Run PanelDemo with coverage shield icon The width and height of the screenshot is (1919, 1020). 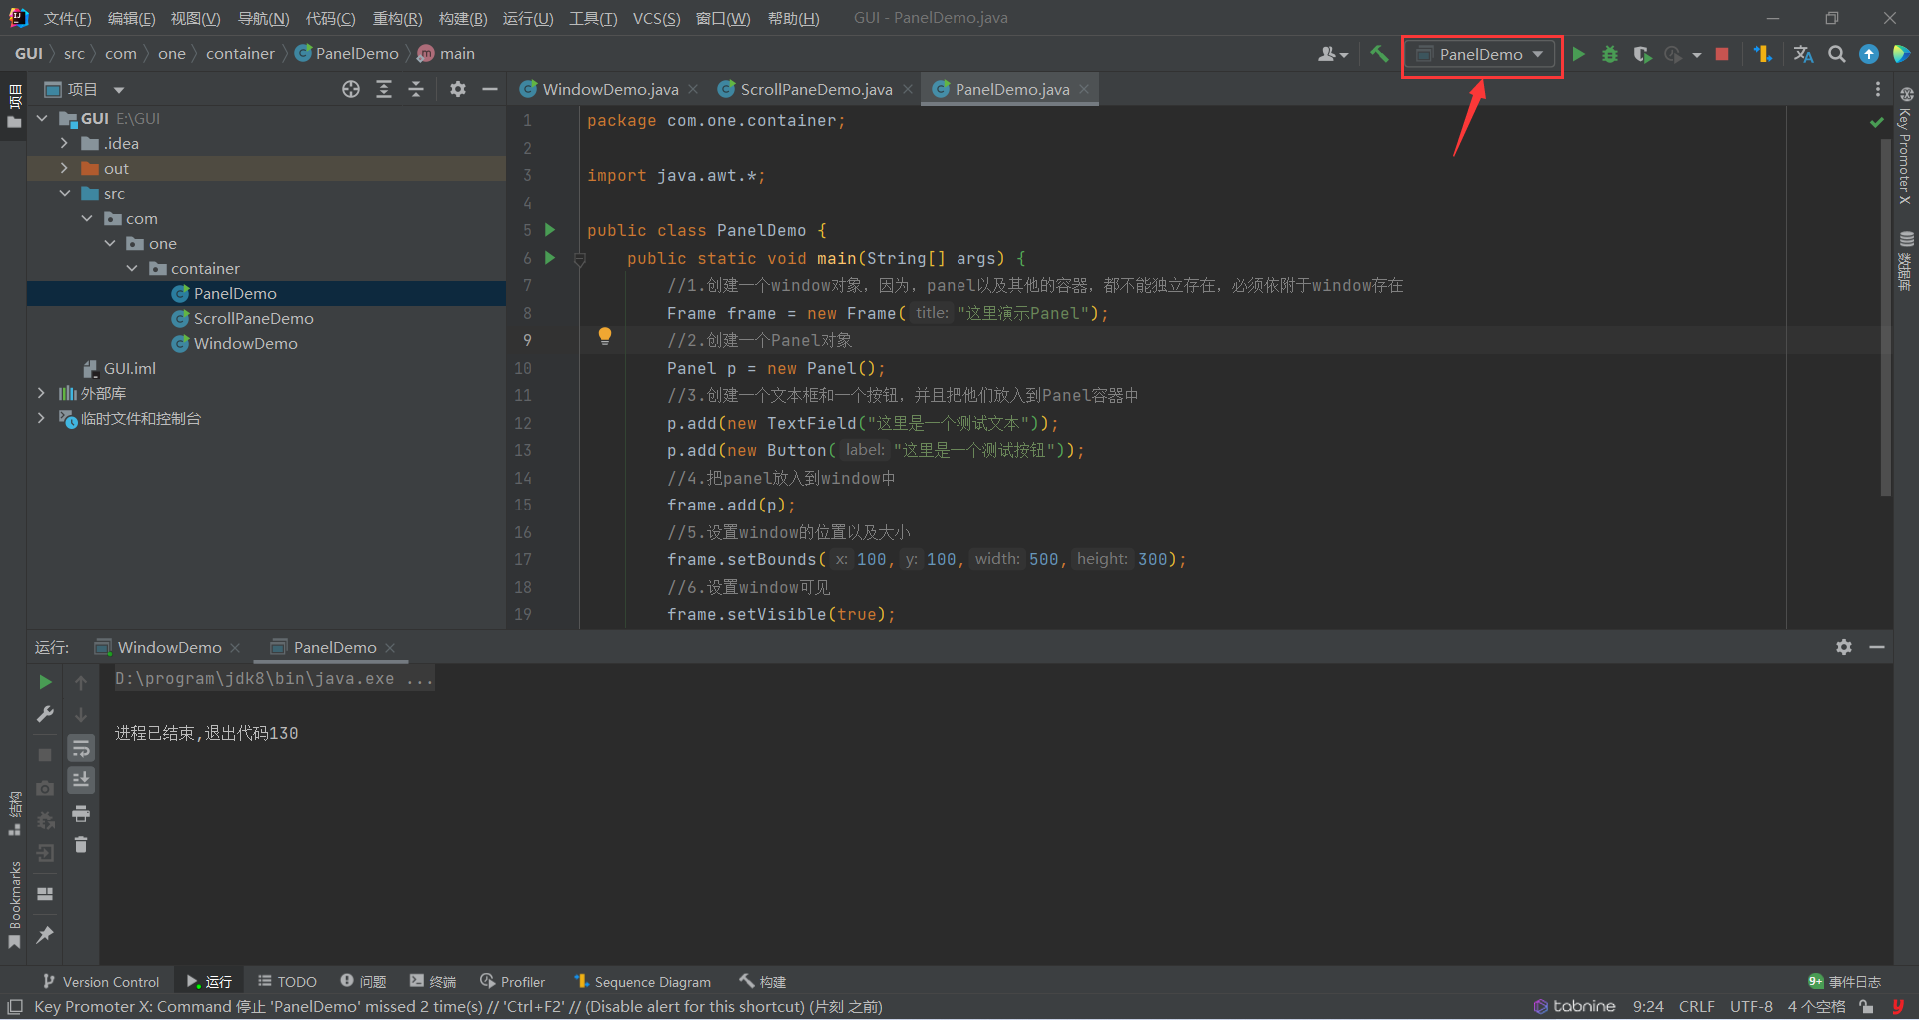point(1642,54)
